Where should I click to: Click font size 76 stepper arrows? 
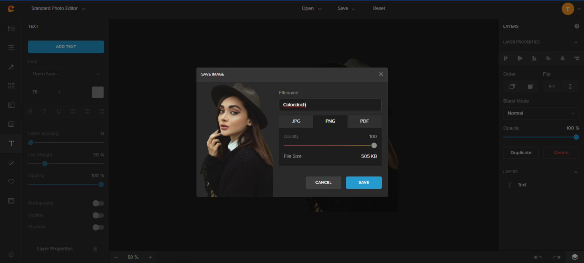point(59,92)
